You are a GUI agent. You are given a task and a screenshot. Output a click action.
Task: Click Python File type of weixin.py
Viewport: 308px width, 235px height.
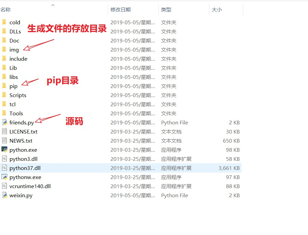[x=174, y=196]
